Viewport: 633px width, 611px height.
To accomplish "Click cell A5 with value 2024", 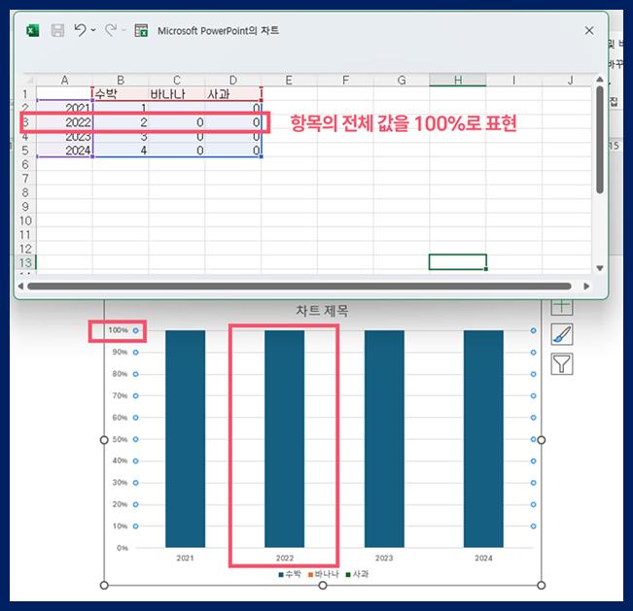I will point(64,150).
